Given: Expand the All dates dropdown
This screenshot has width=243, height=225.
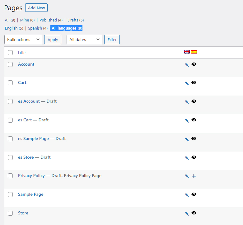Looking at the screenshot, I should (84, 40).
